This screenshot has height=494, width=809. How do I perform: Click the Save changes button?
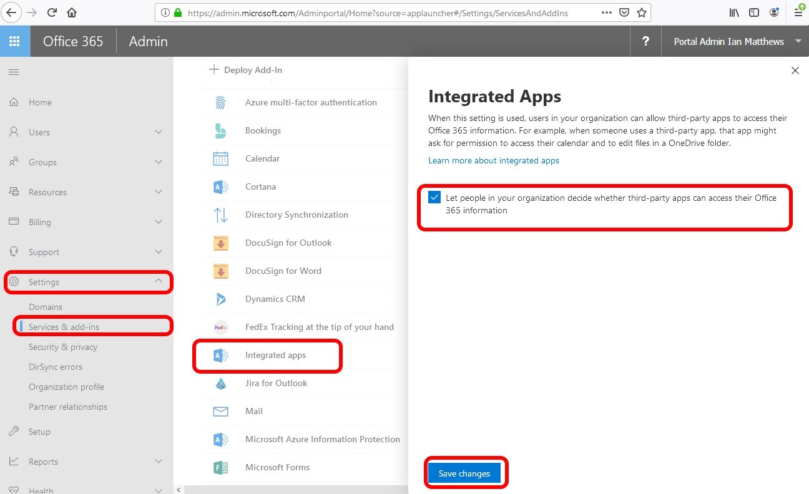click(x=464, y=473)
